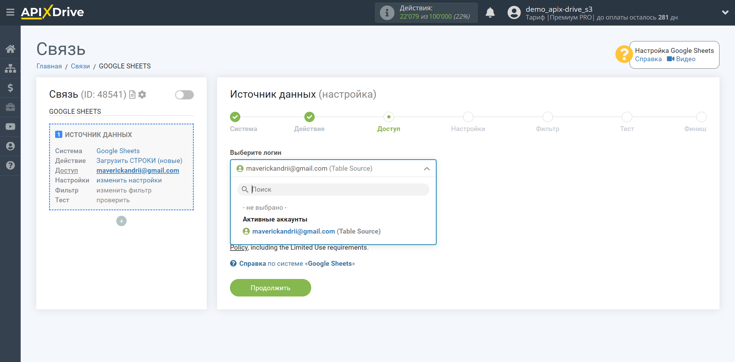
Task: Open Google Sheets system link
Action: [118, 151]
